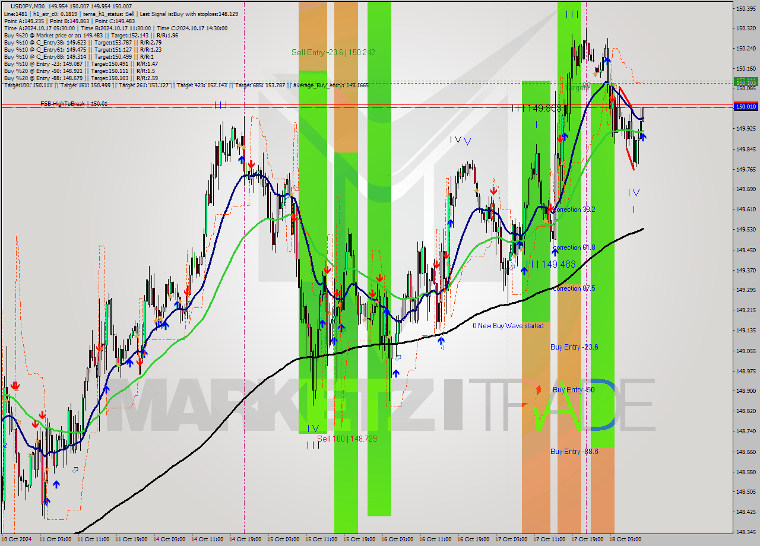760x546 pixels.
Task: Click the '14 Oct 11:00' time label
Action: [x=207, y=539]
